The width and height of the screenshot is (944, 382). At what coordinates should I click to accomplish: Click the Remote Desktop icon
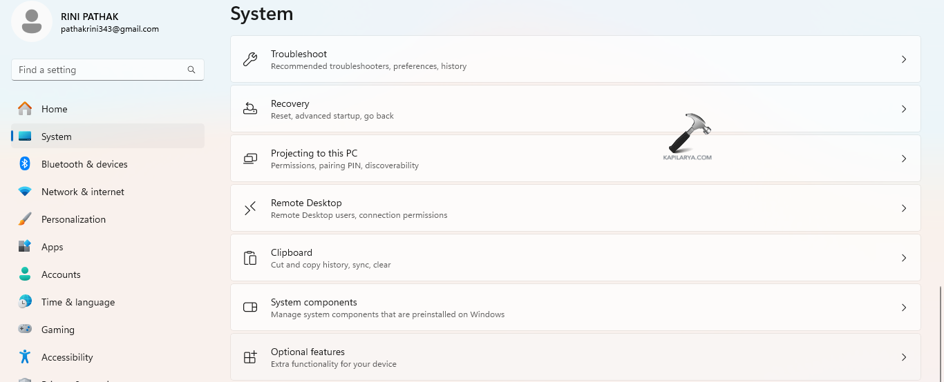[x=250, y=208]
